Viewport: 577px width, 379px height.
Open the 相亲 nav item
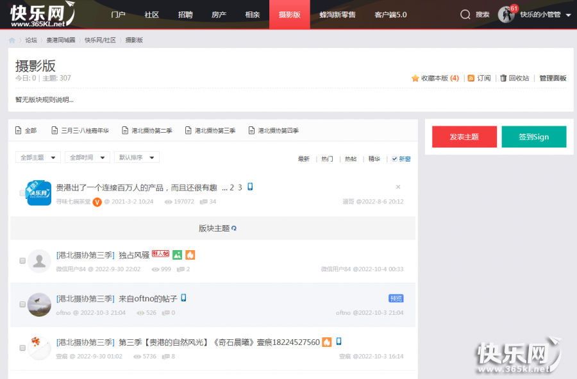(x=253, y=15)
